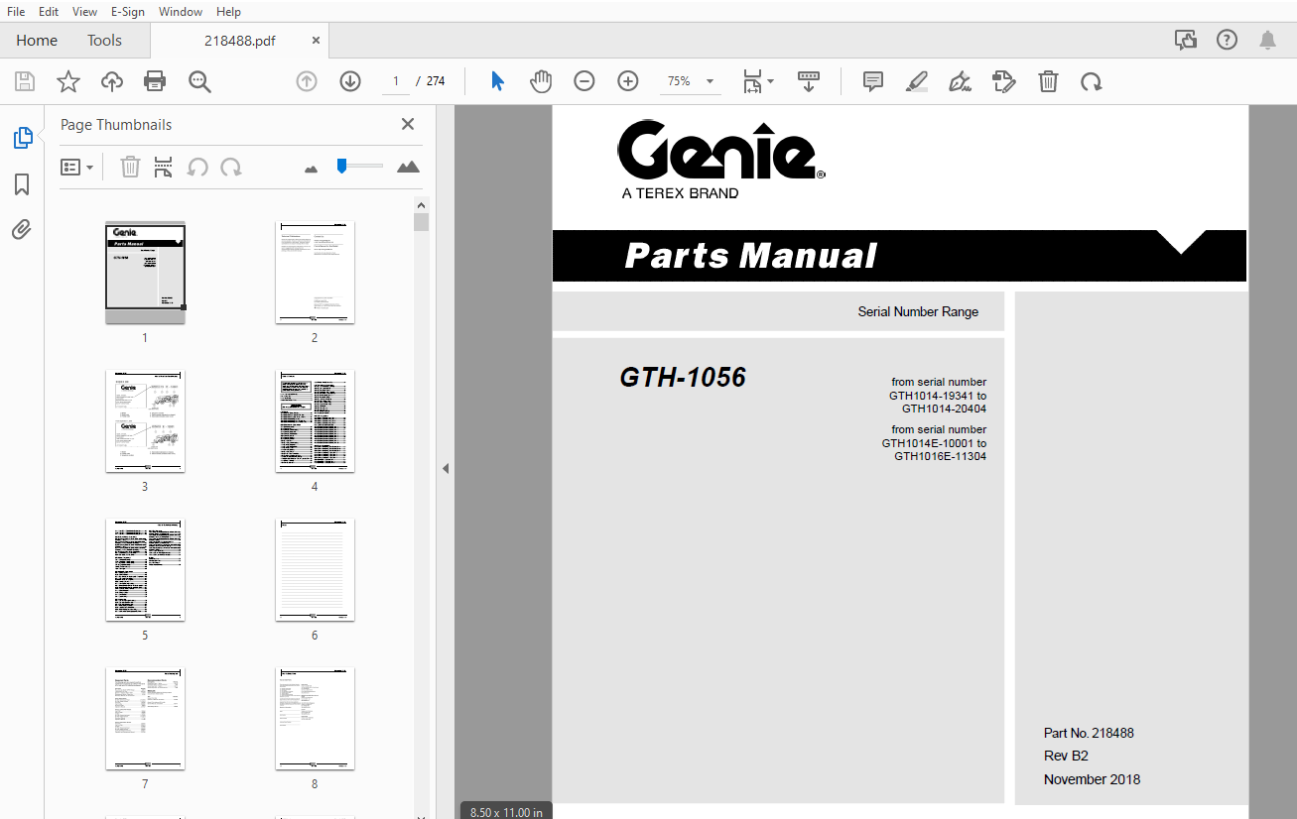Click the GTH-1056 model heading
This screenshot has width=1297, height=819.
click(x=683, y=378)
